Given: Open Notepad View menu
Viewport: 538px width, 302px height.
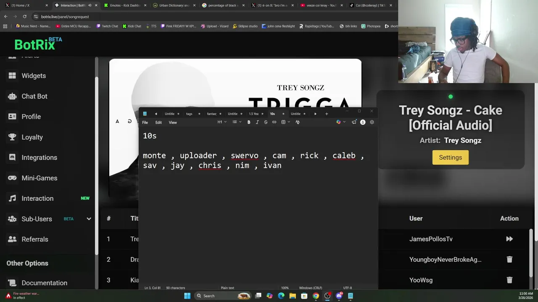Looking at the screenshot, I should [x=173, y=122].
